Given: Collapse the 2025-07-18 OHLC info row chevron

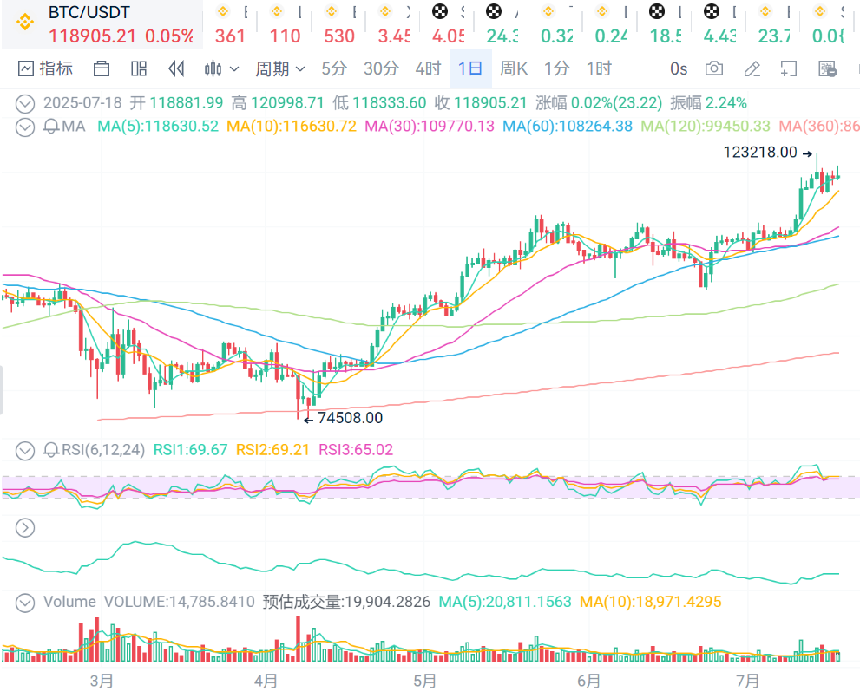Looking at the screenshot, I should click(25, 103).
